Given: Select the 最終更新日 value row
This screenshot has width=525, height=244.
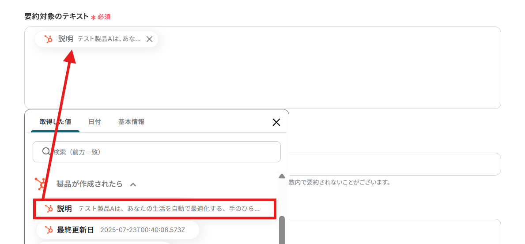Looking at the screenshot, I should click(118, 230).
